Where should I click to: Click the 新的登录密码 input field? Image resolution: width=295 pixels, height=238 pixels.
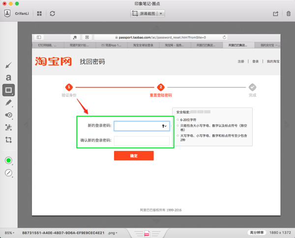pyautogui.click(x=142, y=126)
